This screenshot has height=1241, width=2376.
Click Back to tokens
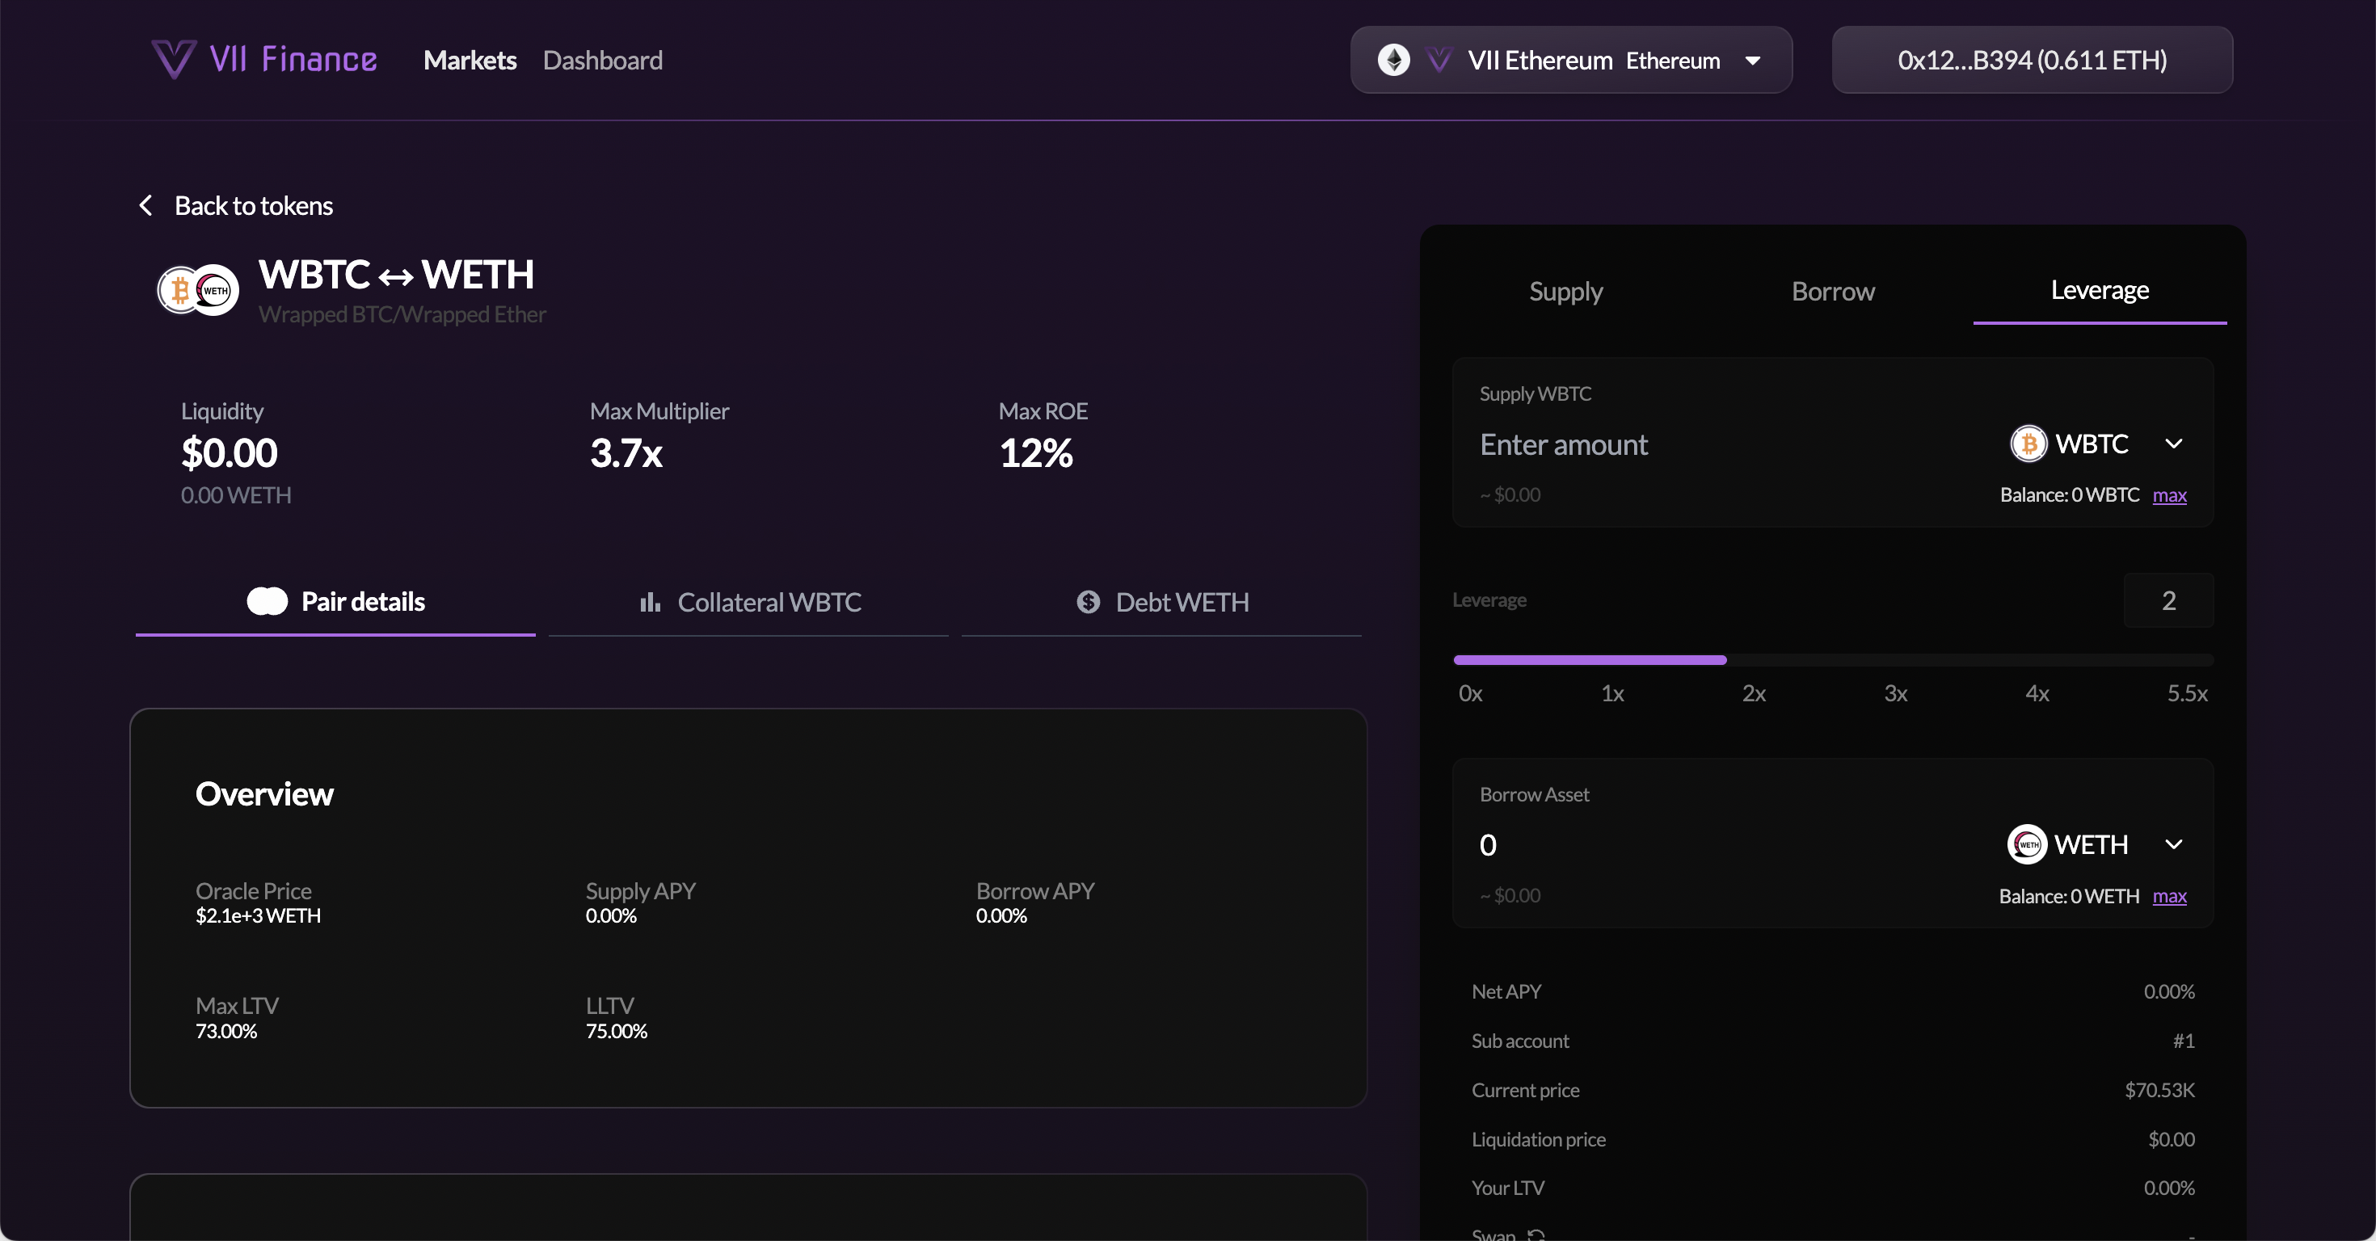coord(254,204)
